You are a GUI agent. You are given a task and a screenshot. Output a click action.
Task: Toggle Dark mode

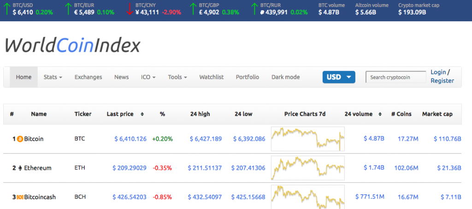click(285, 77)
